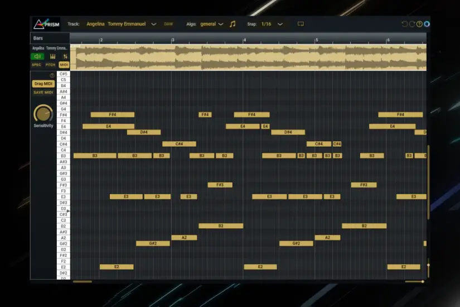The width and height of the screenshot is (460, 307).
Task: Click the small help icon above Drag MIDI
Action: [x=52, y=75]
